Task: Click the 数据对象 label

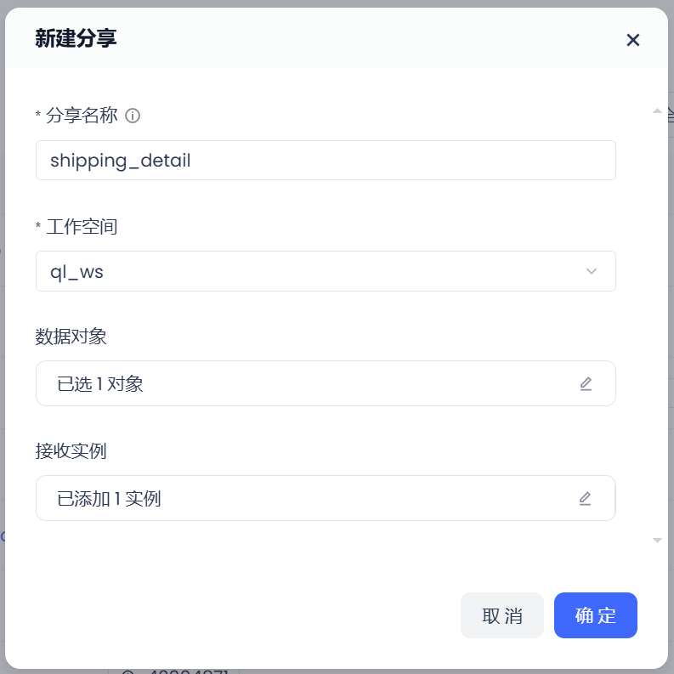Action: (71, 337)
